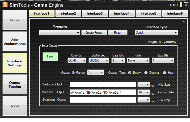Screen dimensions: 190x122
Task: Open the Interface Type dropdown showing Serial
Action: click(x=157, y=33)
